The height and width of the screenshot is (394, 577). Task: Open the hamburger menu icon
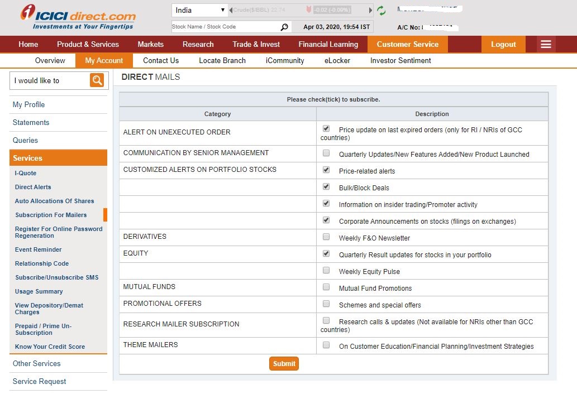pos(546,45)
